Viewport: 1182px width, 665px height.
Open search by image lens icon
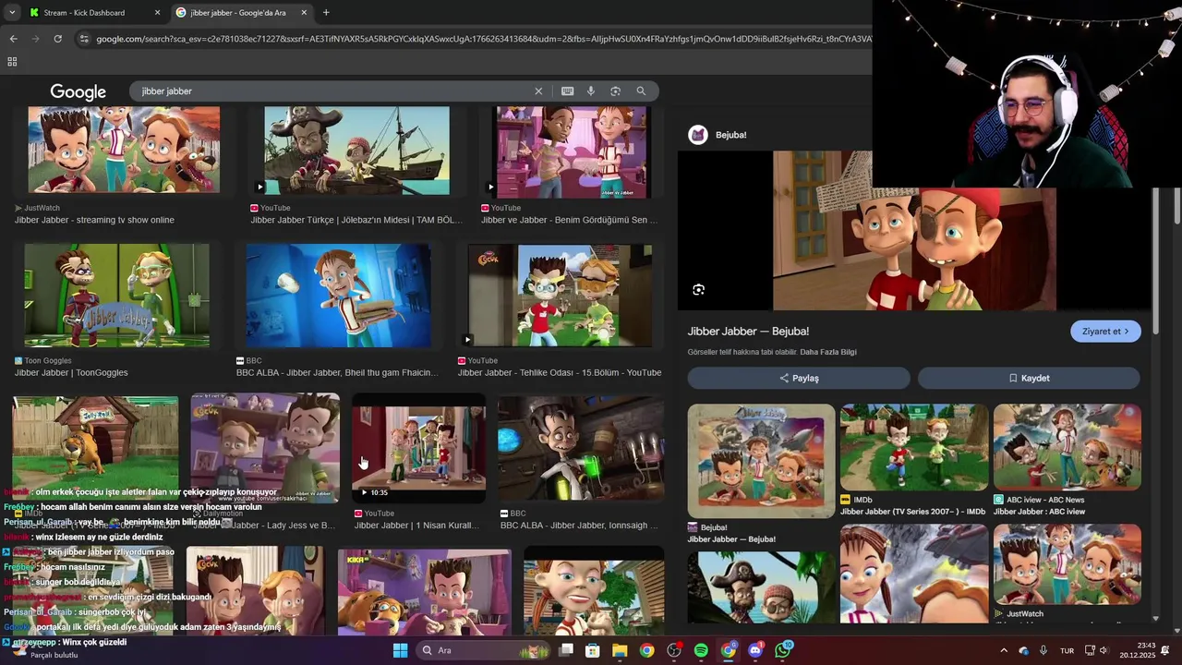(615, 91)
